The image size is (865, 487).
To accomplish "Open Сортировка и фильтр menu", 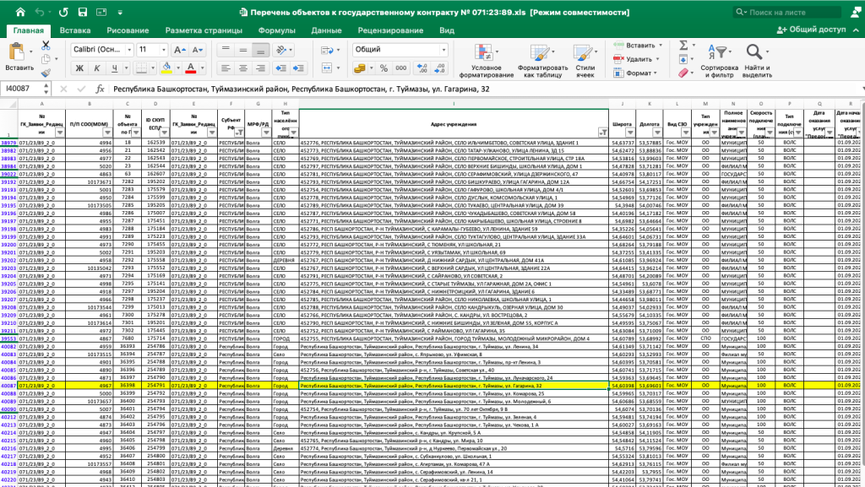I will (720, 61).
